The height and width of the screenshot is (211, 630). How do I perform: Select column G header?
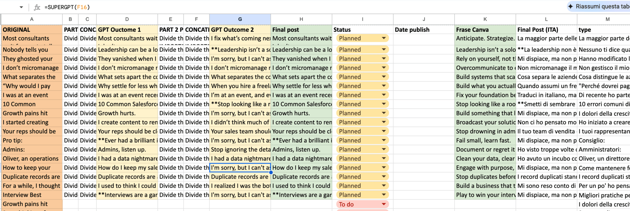(x=240, y=19)
